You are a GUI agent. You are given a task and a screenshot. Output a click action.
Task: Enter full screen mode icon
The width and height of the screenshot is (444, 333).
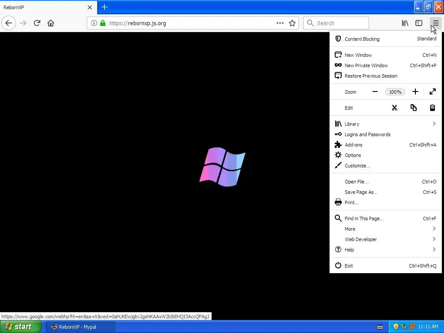point(432,92)
